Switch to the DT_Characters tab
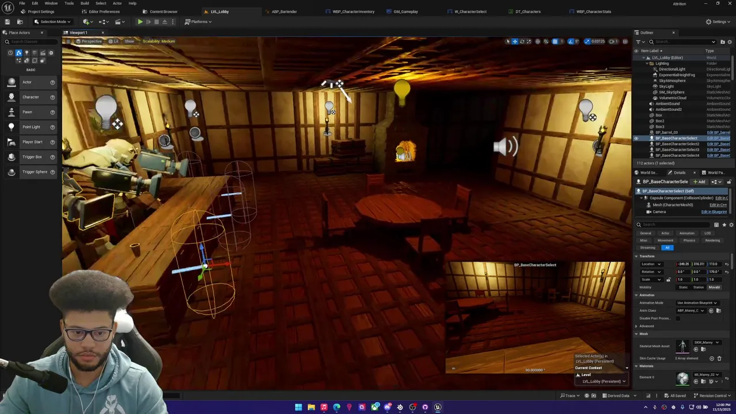736x414 pixels. pyautogui.click(x=527, y=11)
